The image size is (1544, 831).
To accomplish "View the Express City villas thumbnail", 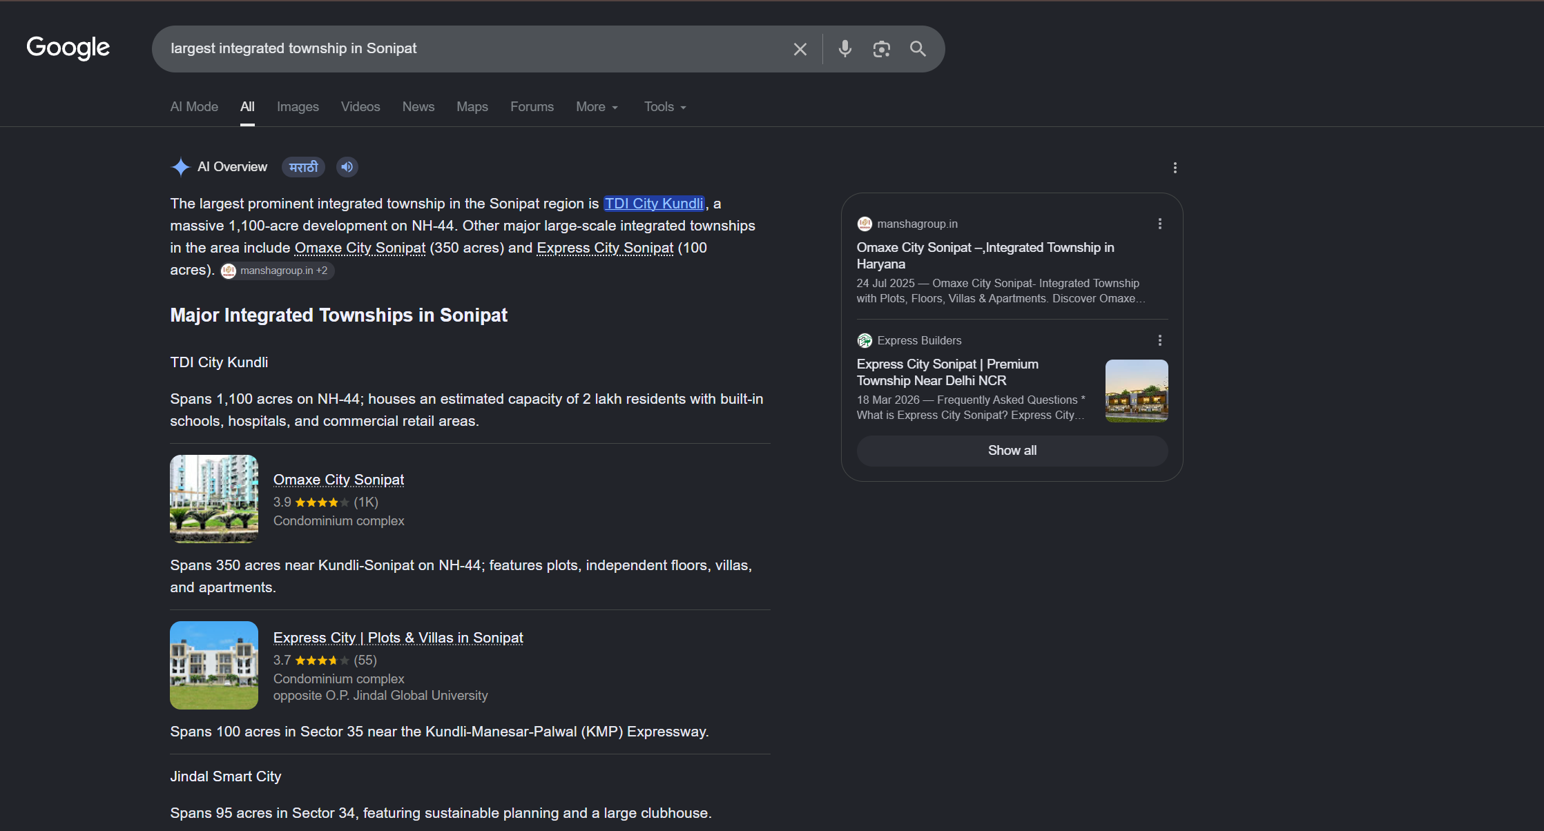I will click(214, 665).
